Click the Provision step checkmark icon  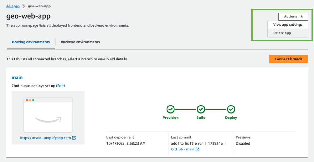click(170, 110)
